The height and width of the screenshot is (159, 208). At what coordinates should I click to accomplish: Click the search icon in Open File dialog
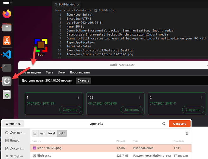point(164,124)
